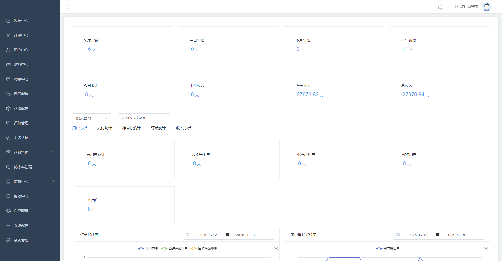Image resolution: width=502 pixels, height=261 pixels.
Task: Open the notification bell
Action: point(440,7)
